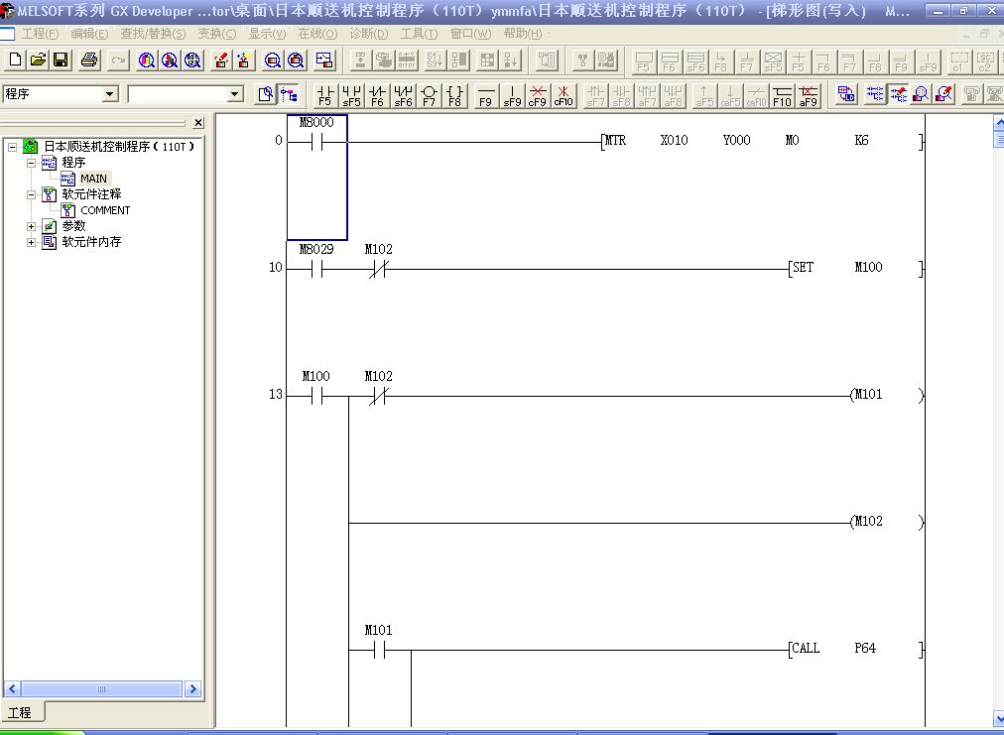Toggle the project data list display button
The width and height of the screenshot is (1004, 735).
click(289, 95)
